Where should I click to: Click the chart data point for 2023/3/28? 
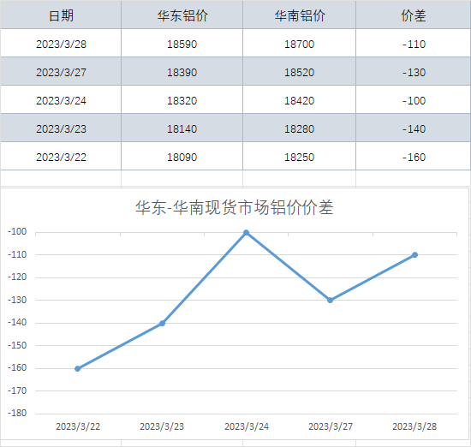click(x=414, y=254)
